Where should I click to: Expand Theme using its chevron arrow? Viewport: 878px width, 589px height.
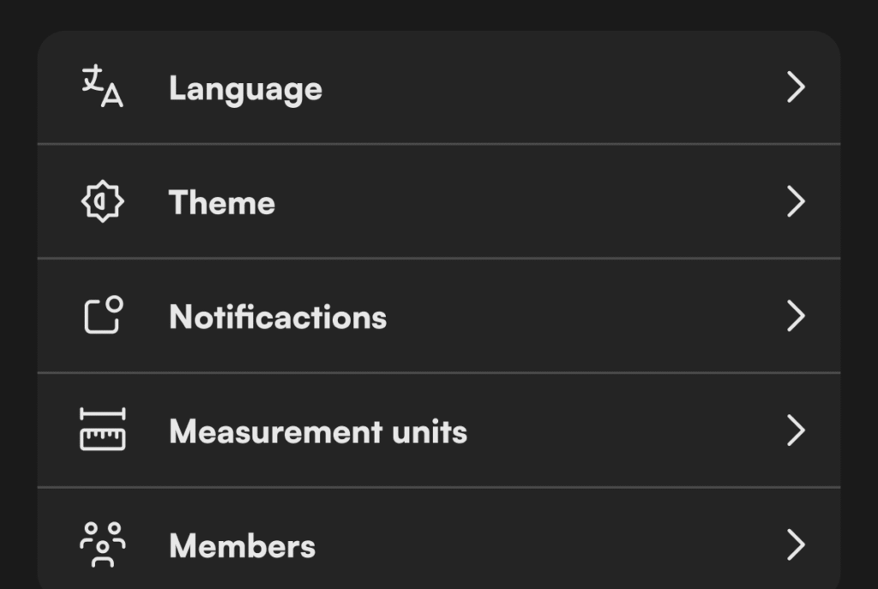click(x=797, y=202)
